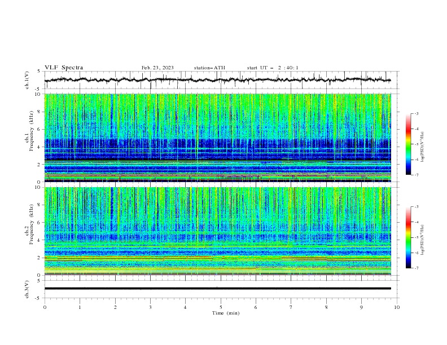Click the 'start UT = 2:40:1' label
The image size is (447, 345).
273,68
